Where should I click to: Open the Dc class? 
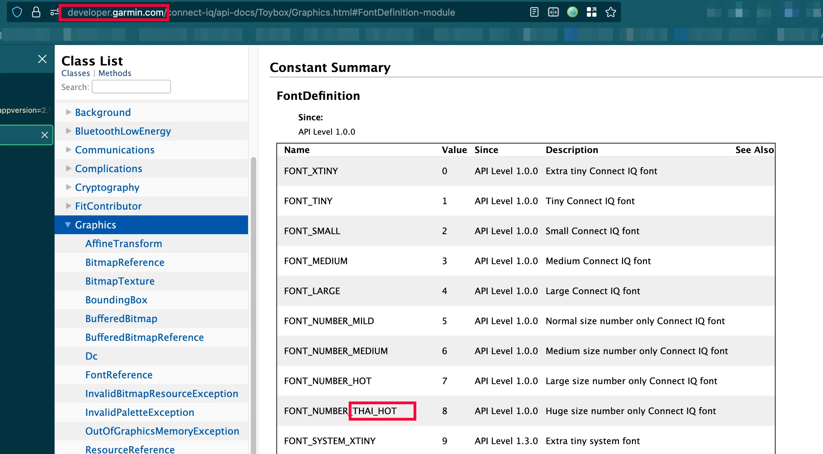tap(91, 356)
